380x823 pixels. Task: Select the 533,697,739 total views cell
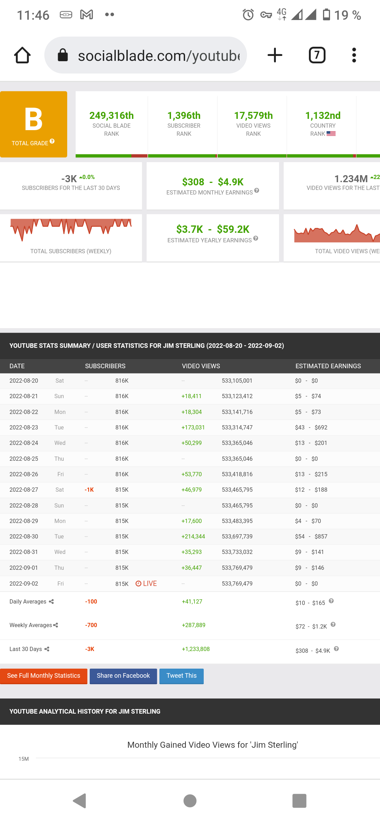pyautogui.click(x=237, y=536)
